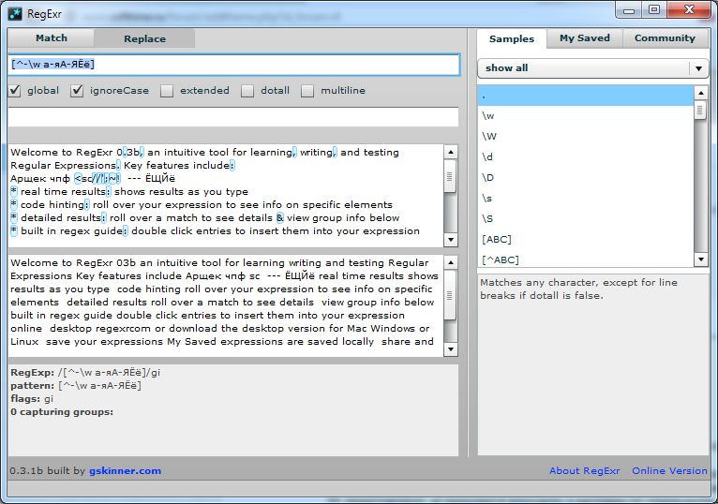Enable the extended flag checkbox
Viewport: 718px width, 504px height.
(167, 91)
